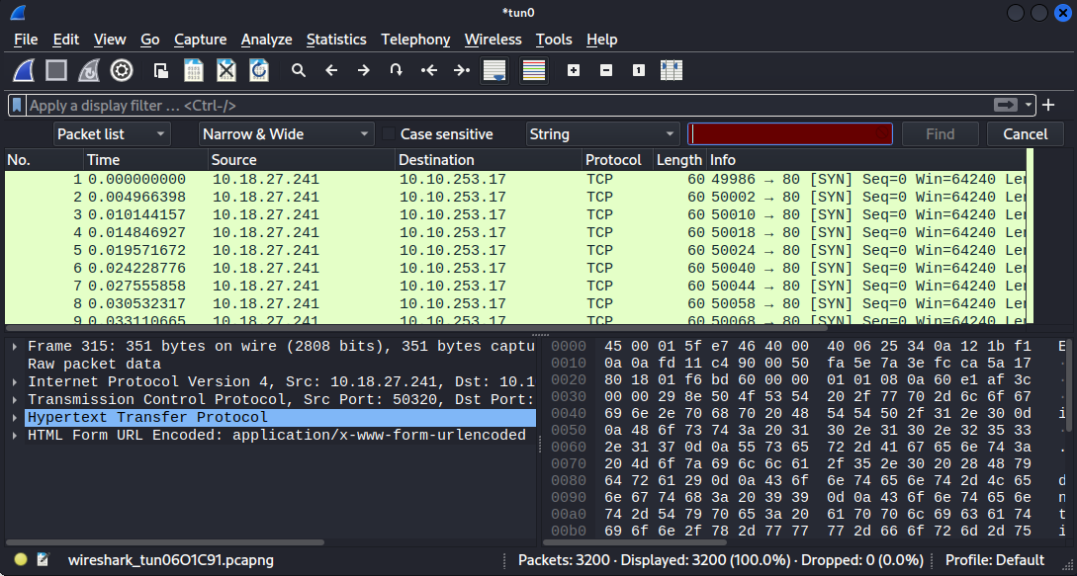
Task: Open Find a packet magnifier
Action: tap(298, 70)
